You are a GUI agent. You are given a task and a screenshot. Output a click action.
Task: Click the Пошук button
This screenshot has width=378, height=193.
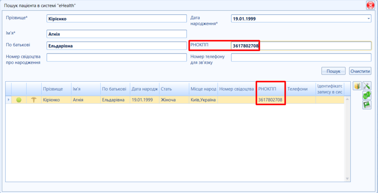point(333,71)
